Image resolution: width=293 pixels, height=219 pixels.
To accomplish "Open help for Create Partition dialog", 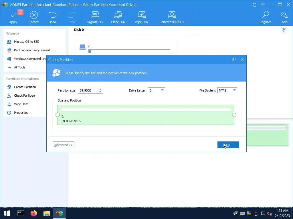I will click(233, 60).
